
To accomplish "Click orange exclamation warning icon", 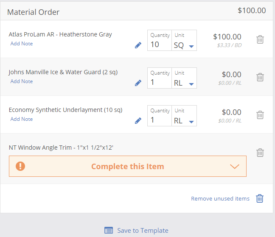I will pyautogui.click(x=20, y=166).
